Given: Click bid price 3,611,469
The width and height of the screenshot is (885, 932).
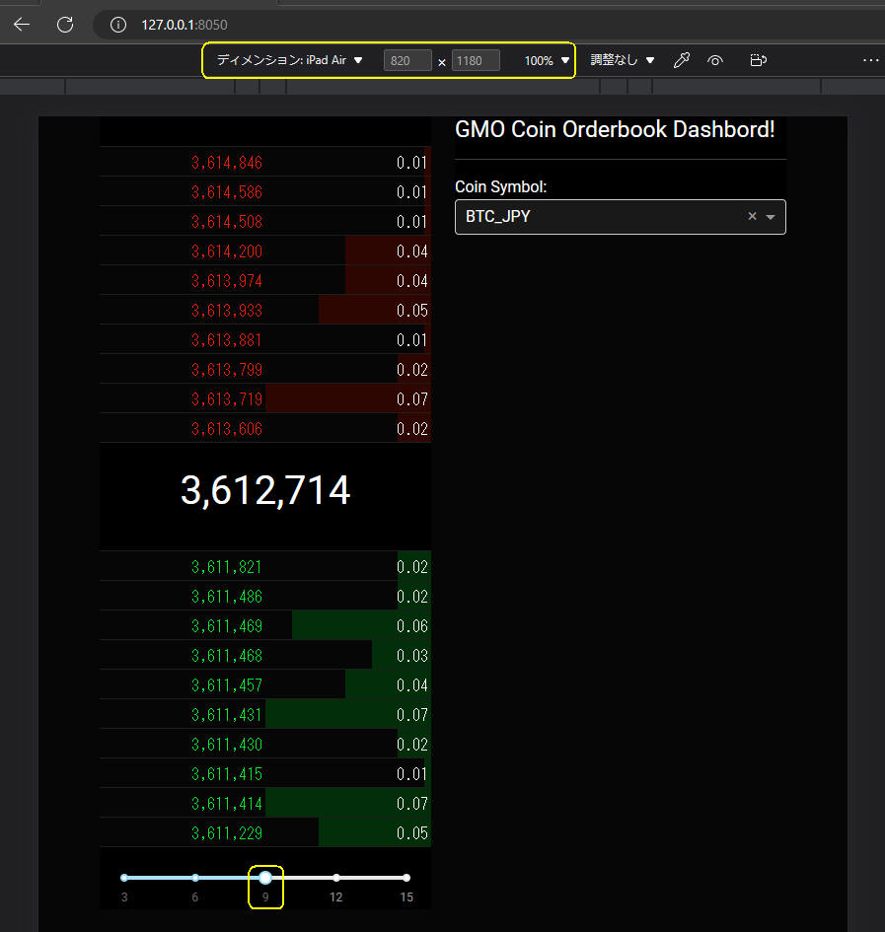Looking at the screenshot, I should 227,626.
